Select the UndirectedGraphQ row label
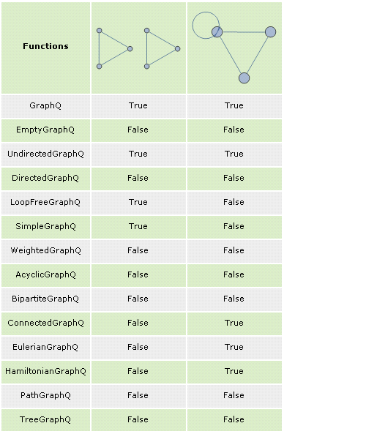The height and width of the screenshot is (434, 366). point(45,154)
